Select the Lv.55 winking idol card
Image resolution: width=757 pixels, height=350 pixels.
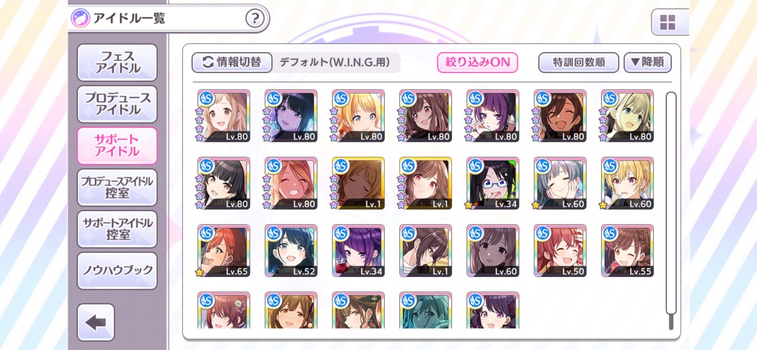coord(628,251)
